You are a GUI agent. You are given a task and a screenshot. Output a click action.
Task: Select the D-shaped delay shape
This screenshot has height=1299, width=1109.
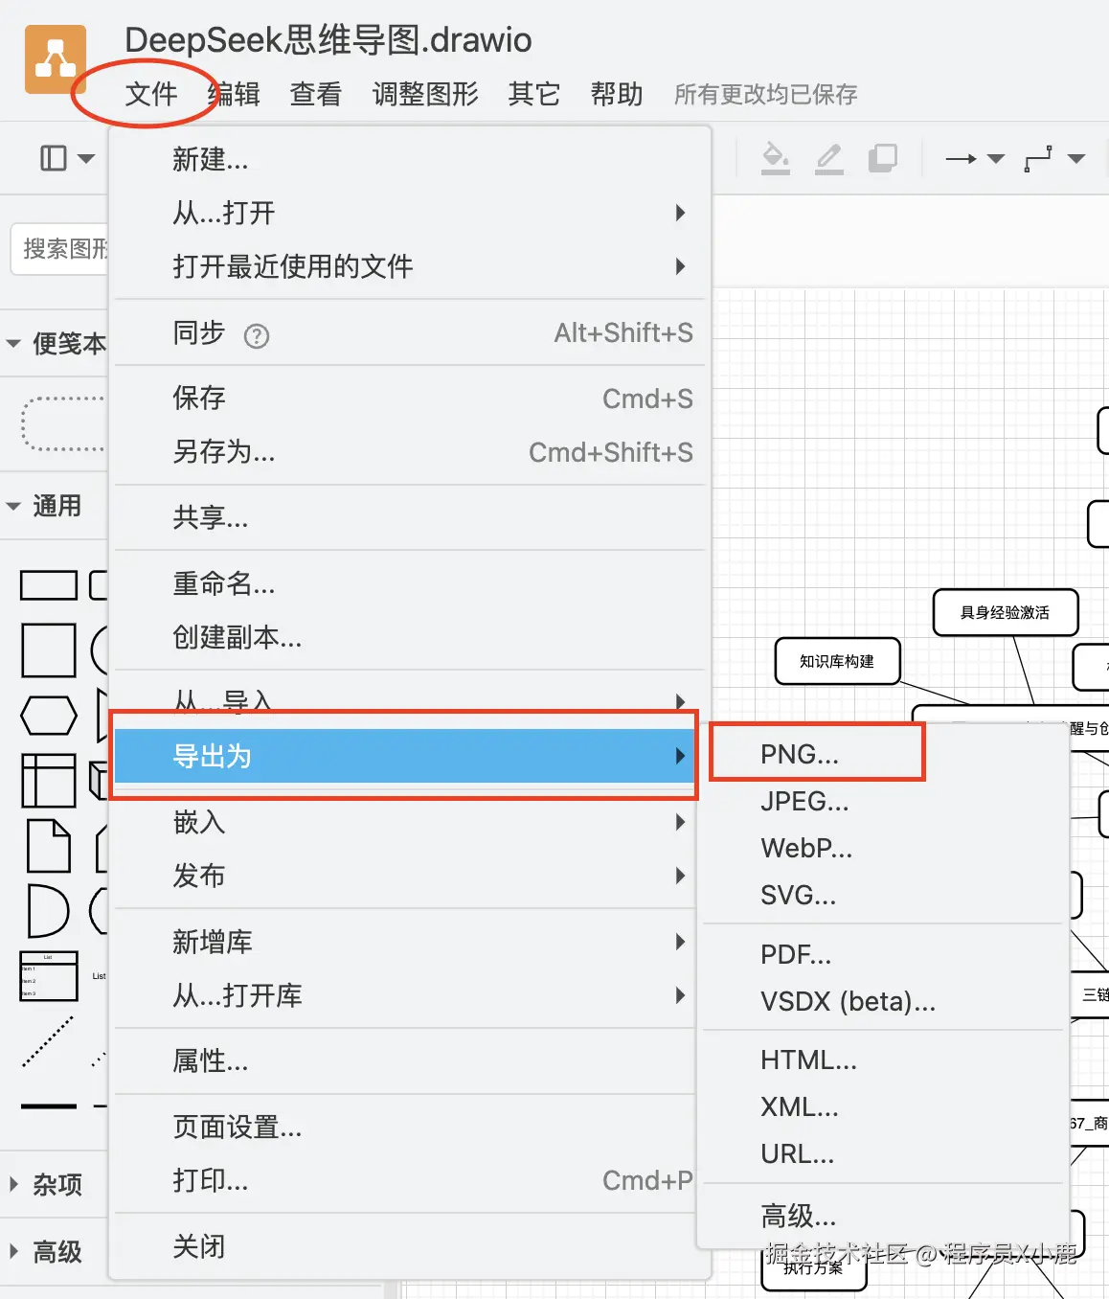pyautogui.click(x=48, y=911)
